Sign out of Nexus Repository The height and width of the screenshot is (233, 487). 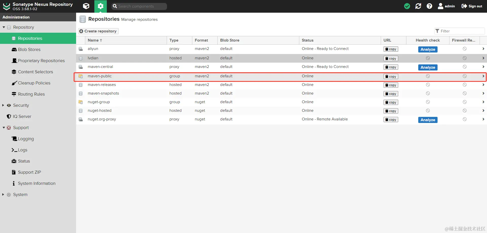tap(472, 6)
